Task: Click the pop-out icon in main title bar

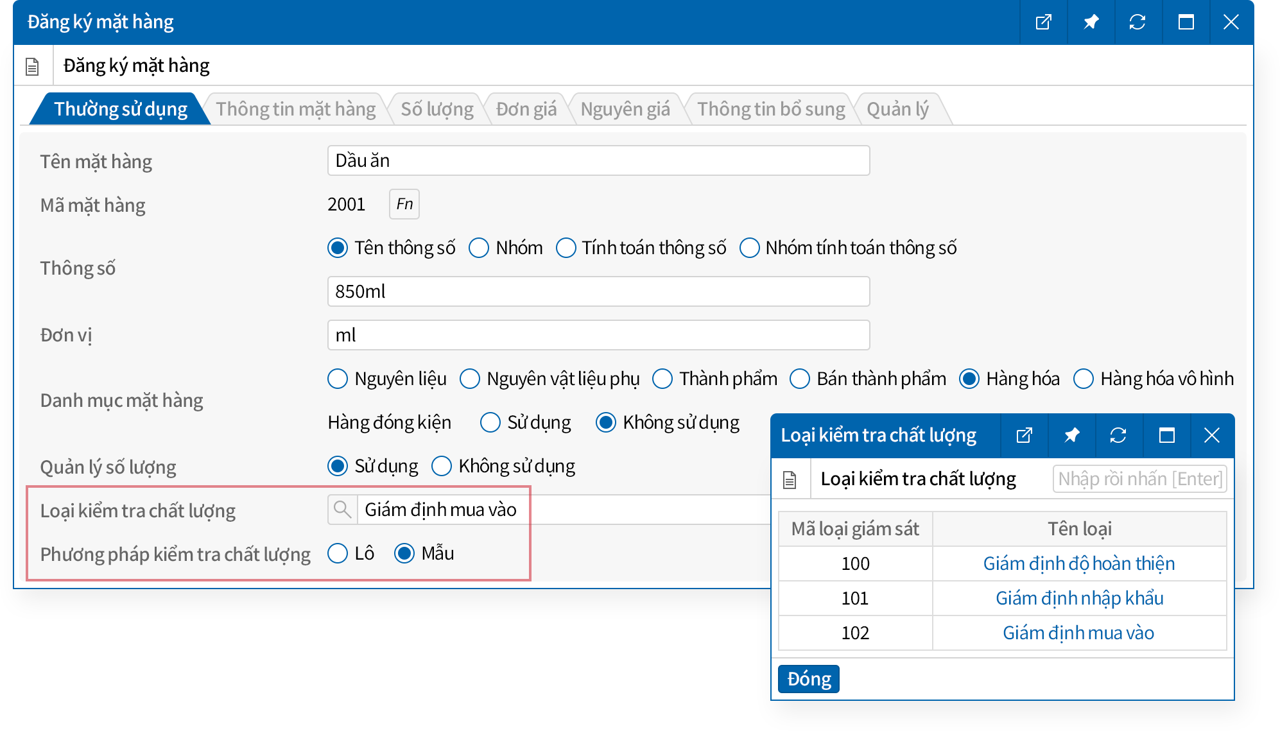Action: [x=1044, y=22]
